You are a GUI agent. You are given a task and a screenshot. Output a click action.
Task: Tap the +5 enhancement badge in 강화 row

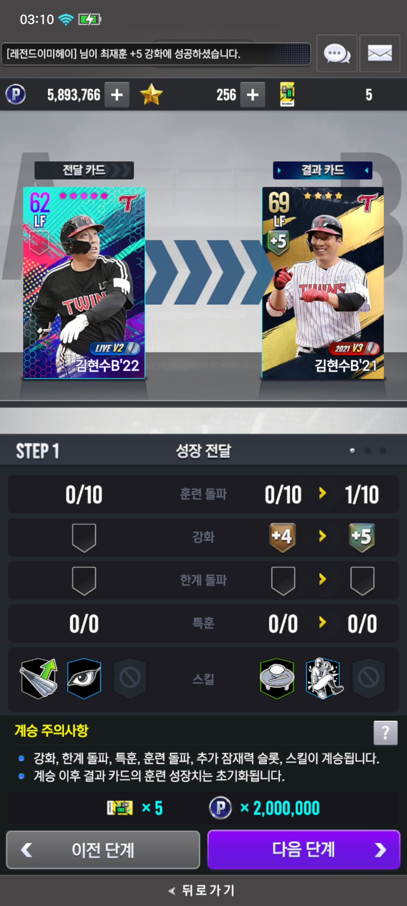[x=361, y=537]
